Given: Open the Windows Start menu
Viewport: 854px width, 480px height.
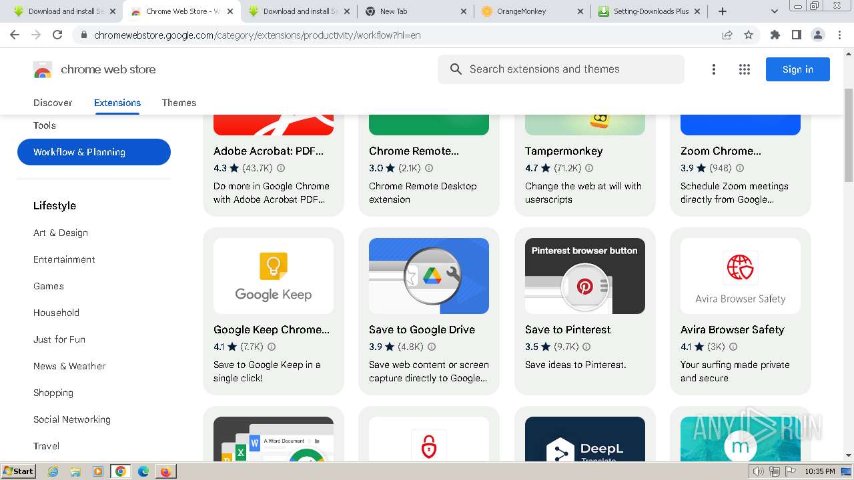Looking at the screenshot, I should [x=19, y=471].
